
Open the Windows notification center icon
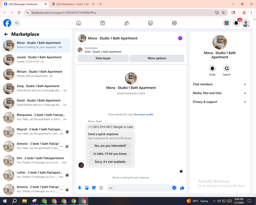tap(249, 201)
